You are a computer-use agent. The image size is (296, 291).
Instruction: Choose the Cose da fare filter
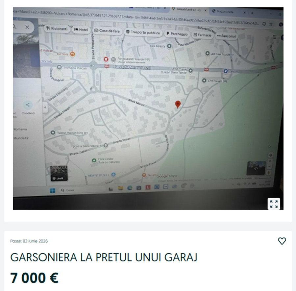[x=107, y=31]
